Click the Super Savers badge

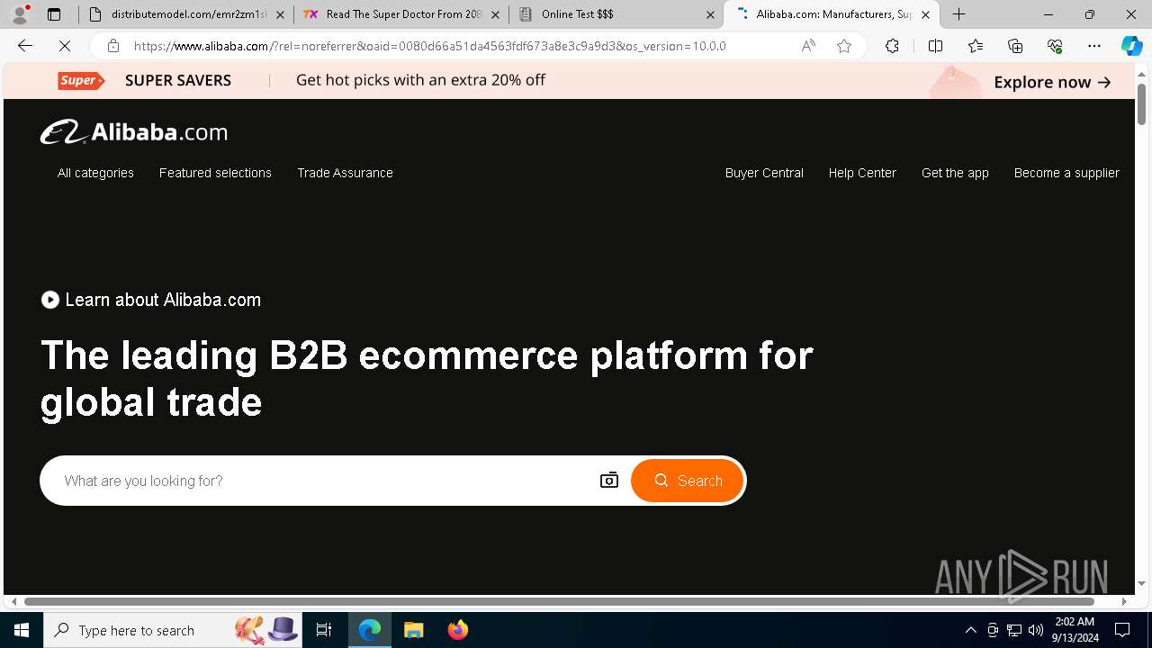pyautogui.click(x=81, y=80)
